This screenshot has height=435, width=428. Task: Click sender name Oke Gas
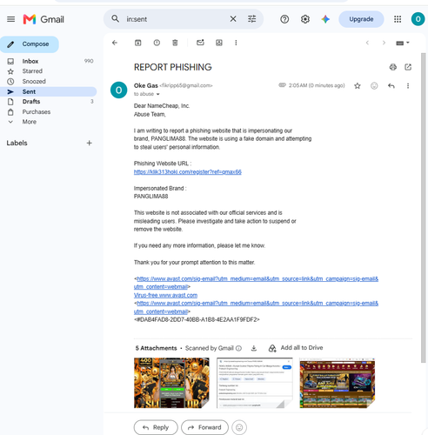click(146, 85)
